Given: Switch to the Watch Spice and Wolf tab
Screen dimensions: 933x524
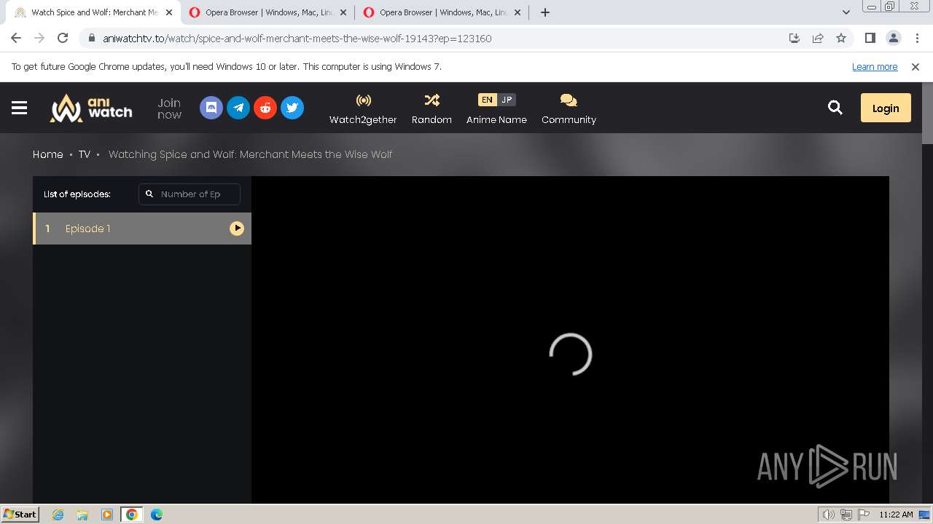Looking at the screenshot, I should tap(93, 12).
